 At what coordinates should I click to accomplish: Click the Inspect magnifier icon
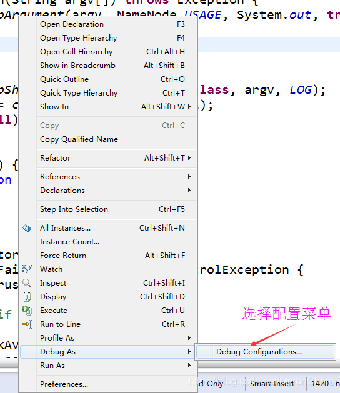coord(27,283)
